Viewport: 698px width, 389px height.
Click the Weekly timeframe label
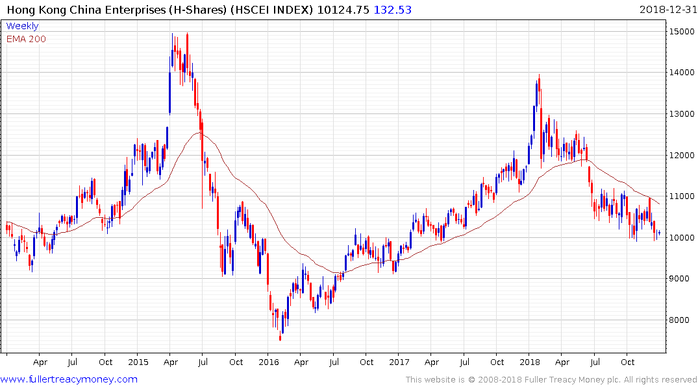click(22, 26)
